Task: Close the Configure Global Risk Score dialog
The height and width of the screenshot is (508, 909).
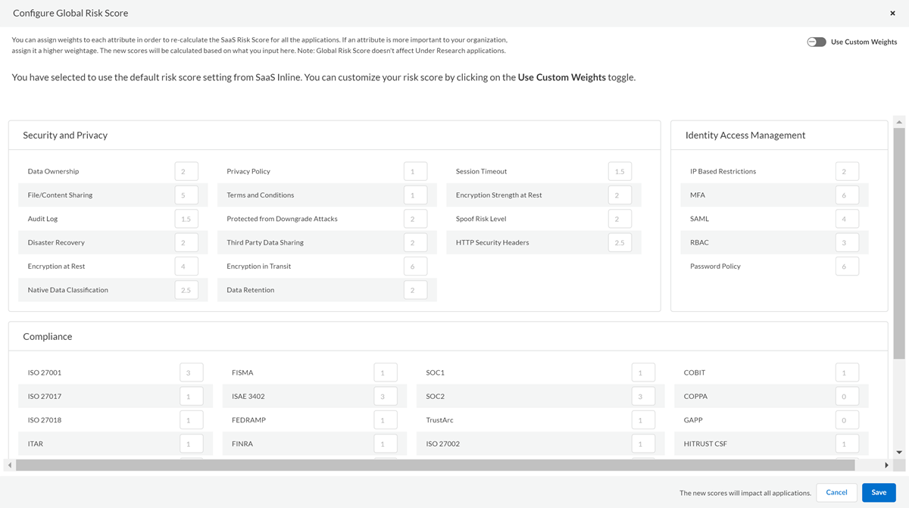Action: click(892, 14)
